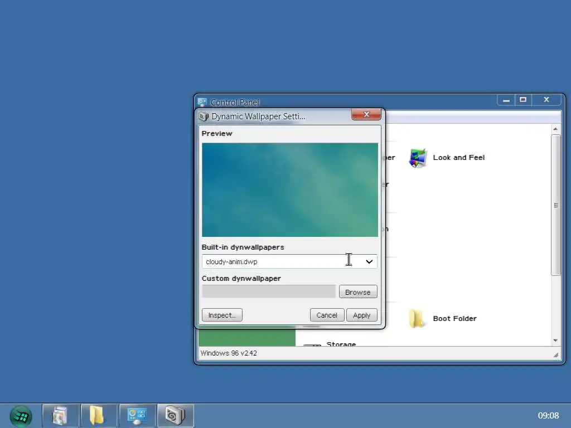
Task: Close the Dynamic Wallpaper Settings dialog
Action: click(366, 114)
